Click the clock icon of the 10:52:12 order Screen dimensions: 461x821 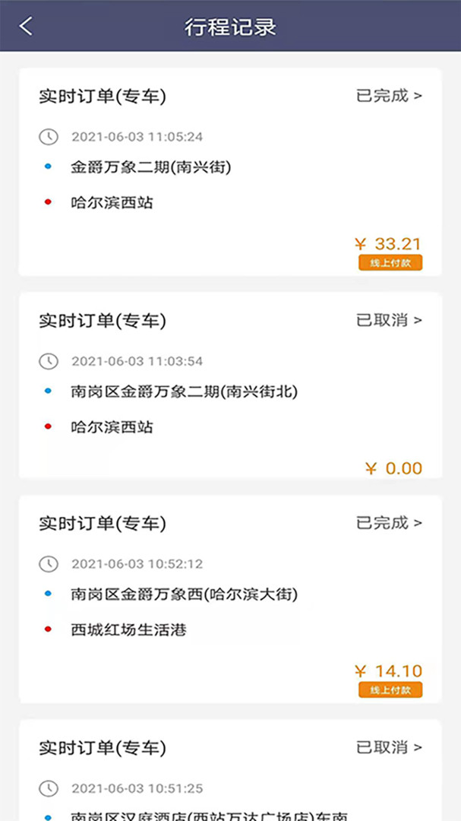click(x=48, y=564)
